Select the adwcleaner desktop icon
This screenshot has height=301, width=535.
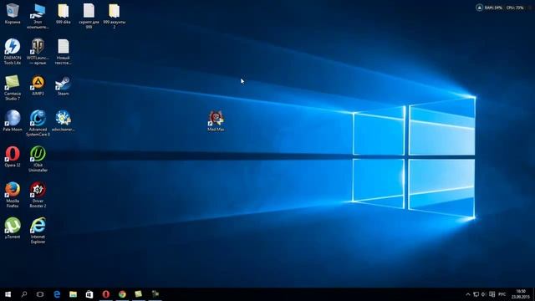(x=64, y=120)
